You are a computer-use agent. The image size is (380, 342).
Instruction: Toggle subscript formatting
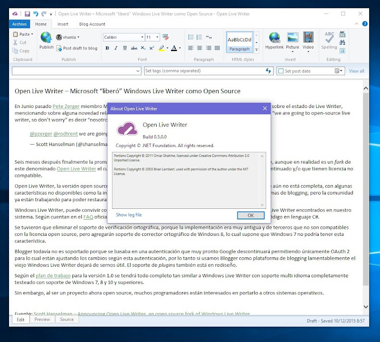click(x=143, y=48)
